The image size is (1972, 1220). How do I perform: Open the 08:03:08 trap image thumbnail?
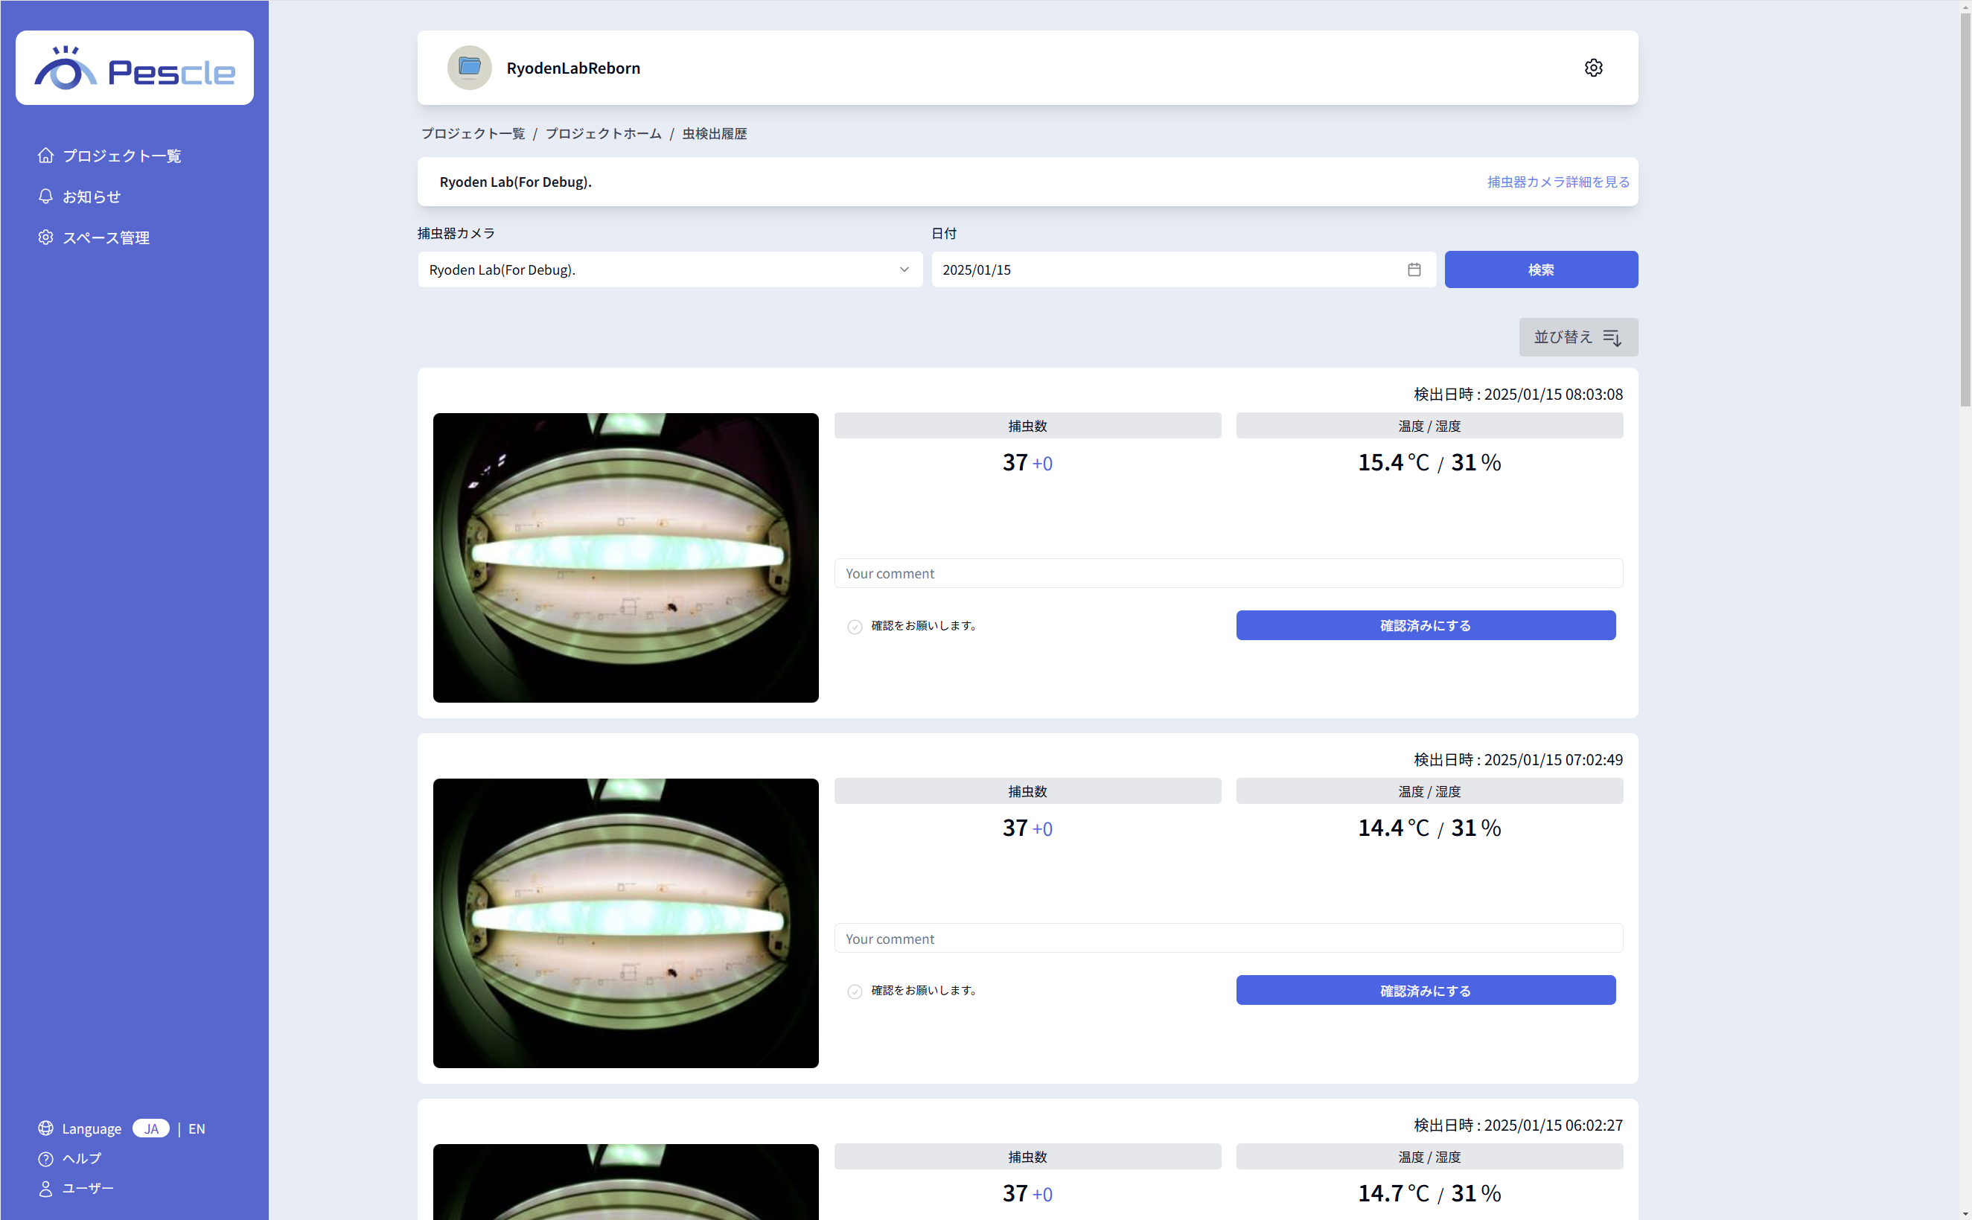pos(625,558)
